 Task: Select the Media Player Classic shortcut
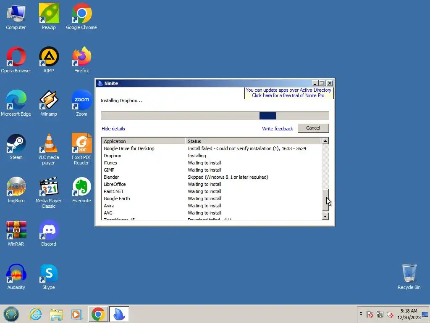click(x=49, y=193)
